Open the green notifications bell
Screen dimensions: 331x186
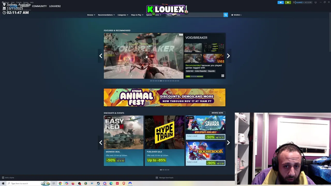[x=288, y=2]
